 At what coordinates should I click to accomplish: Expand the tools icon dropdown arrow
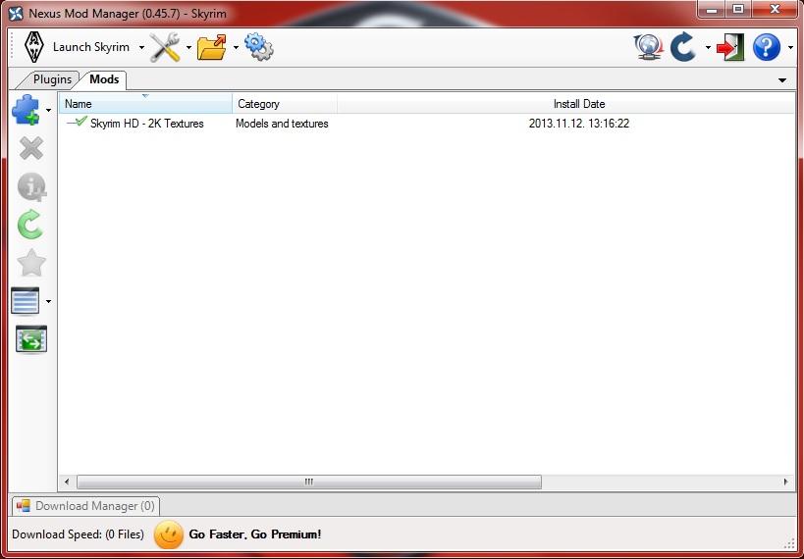[188, 48]
